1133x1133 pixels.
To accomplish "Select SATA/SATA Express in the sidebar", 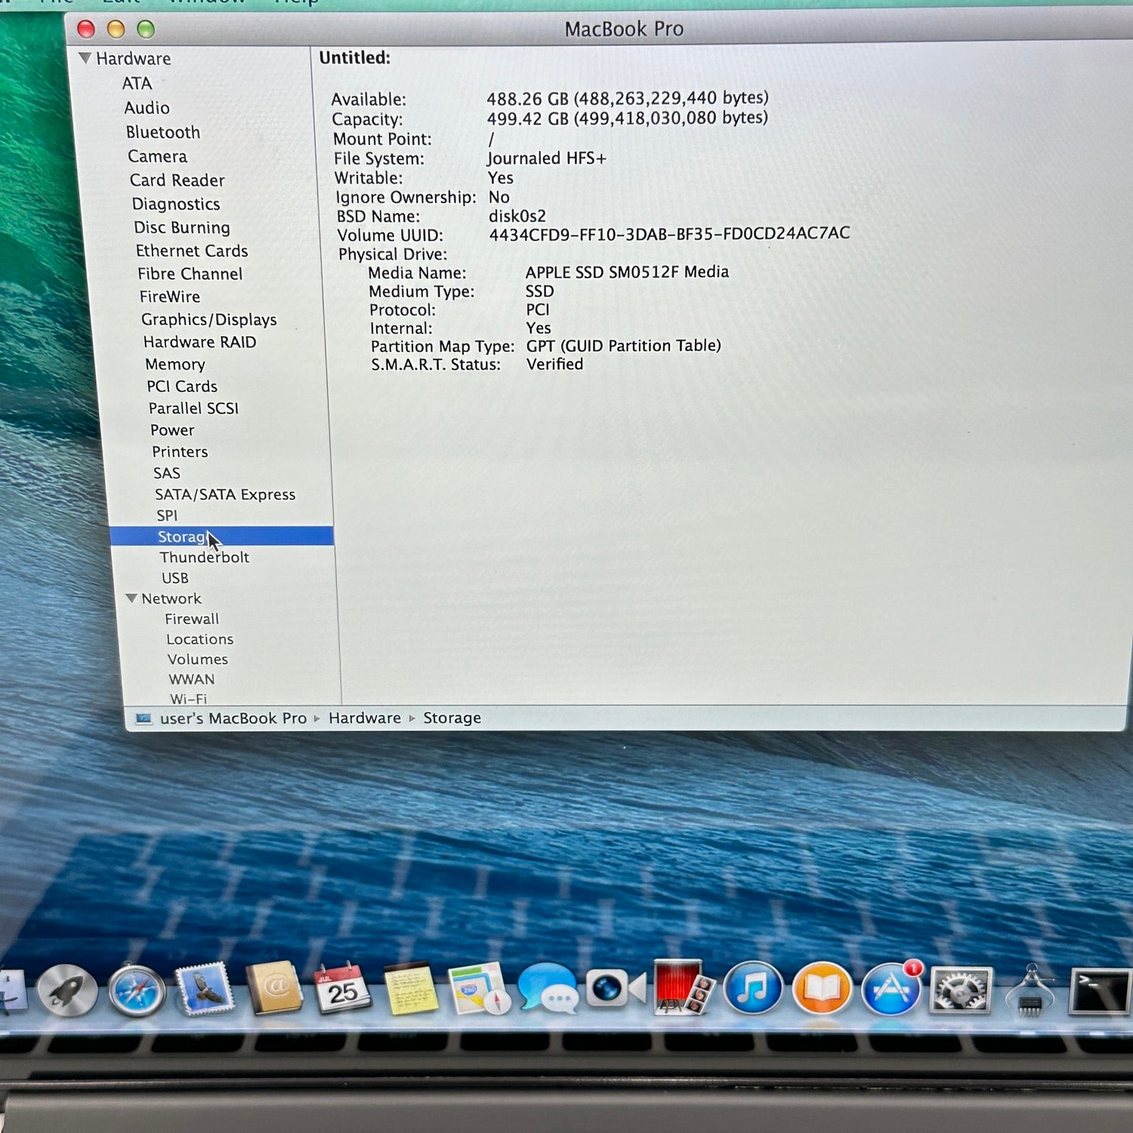I will (x=224, y=495).
